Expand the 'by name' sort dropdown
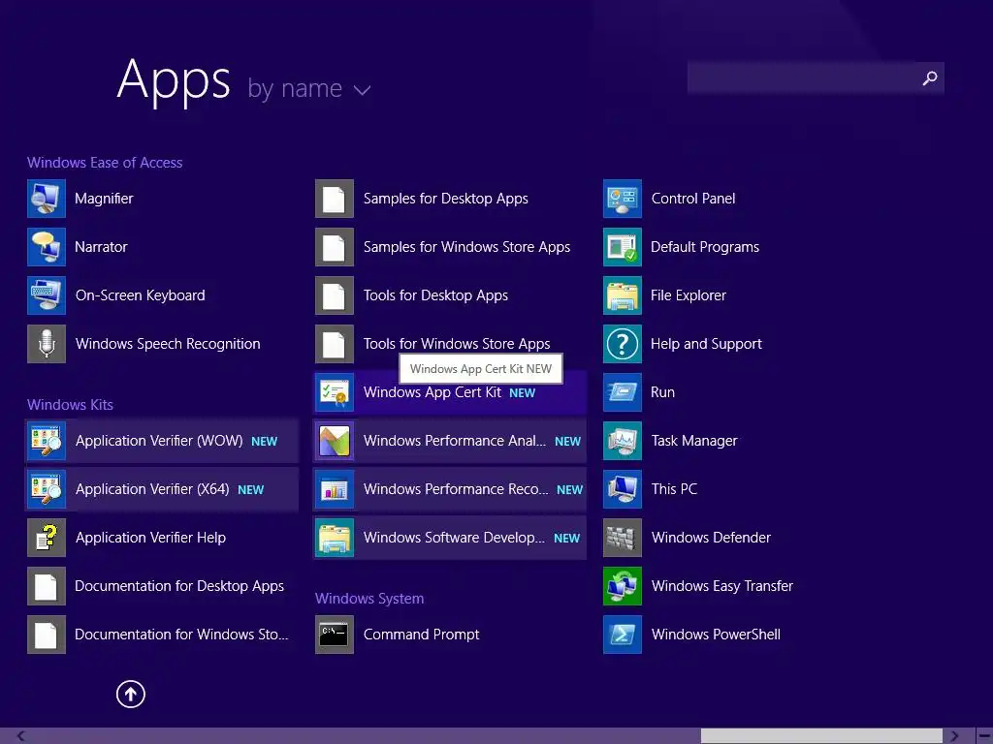 [x=309, y=88]
